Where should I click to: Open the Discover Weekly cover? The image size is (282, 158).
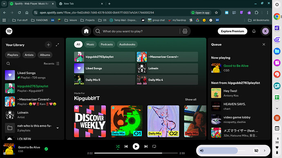pos(90,121)
